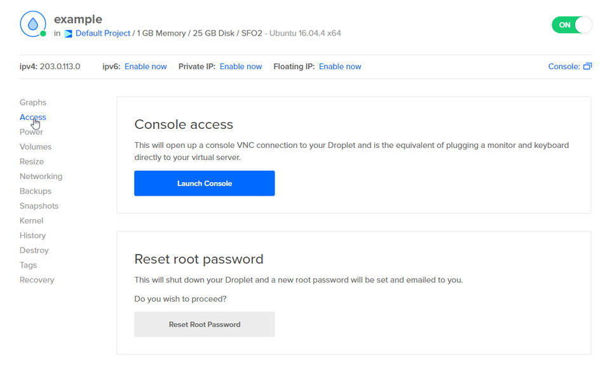Open the Default Project link
The width and height of the screenshot is (610, 374).
coord(103,33)
